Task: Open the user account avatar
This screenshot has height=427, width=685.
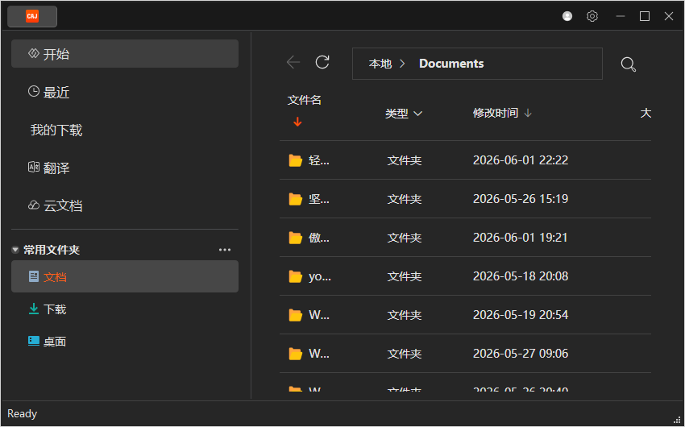Action: pyautogui.click(x=567, y=17)
